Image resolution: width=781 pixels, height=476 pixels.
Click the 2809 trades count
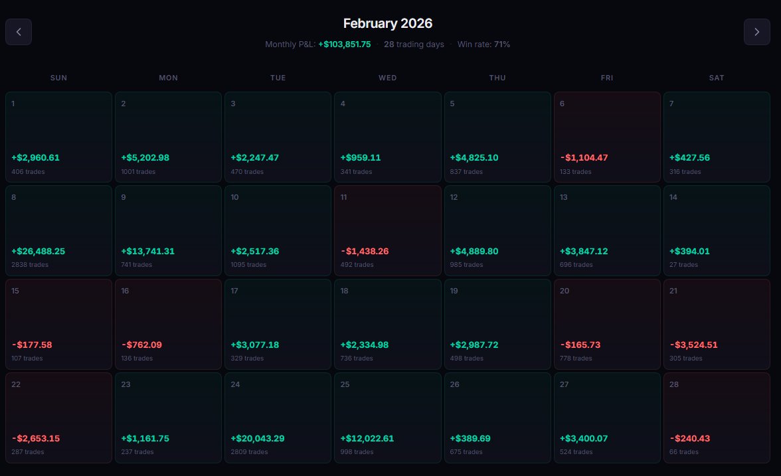click(x=249, y=452)
